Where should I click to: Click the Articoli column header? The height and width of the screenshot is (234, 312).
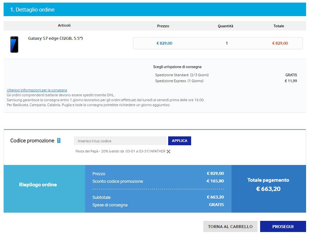point(64,26)
